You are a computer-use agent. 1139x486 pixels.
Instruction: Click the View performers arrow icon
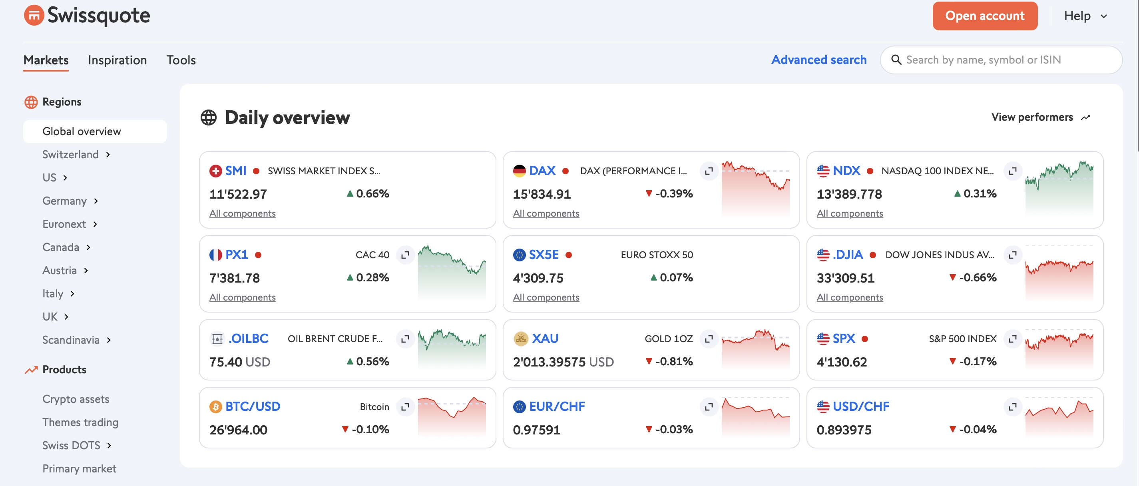coord(1085,118)
